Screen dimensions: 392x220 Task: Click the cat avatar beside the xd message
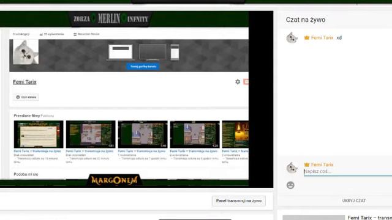point(292,38)
